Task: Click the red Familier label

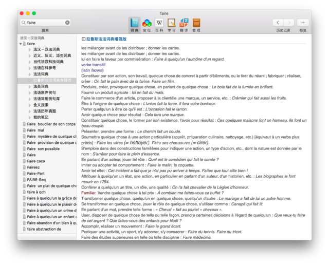Action: (88, 193)
